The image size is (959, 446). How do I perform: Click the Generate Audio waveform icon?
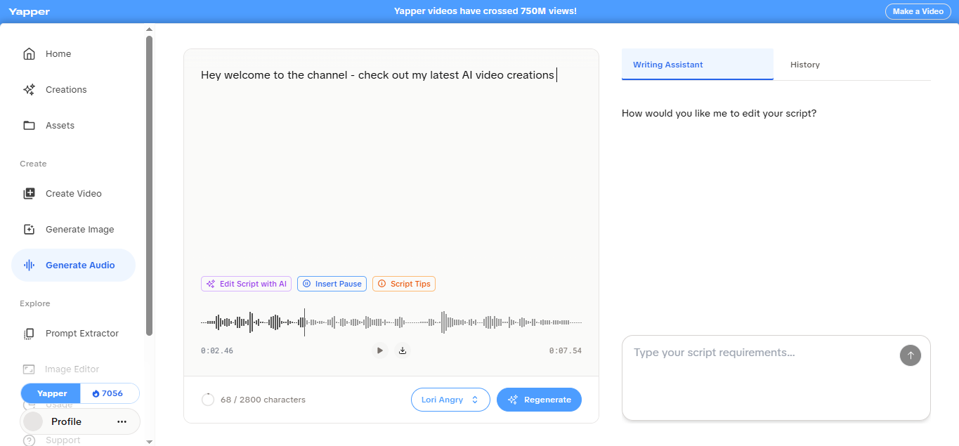pos(30,265)
